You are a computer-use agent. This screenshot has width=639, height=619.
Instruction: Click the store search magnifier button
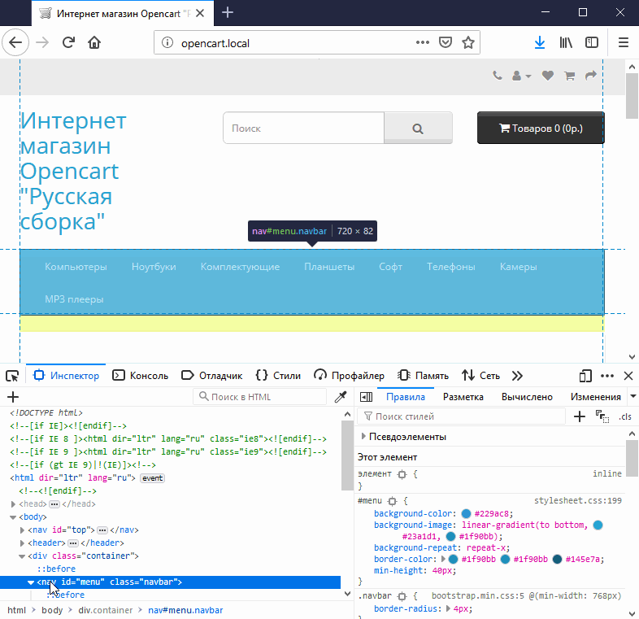point(418,128)
